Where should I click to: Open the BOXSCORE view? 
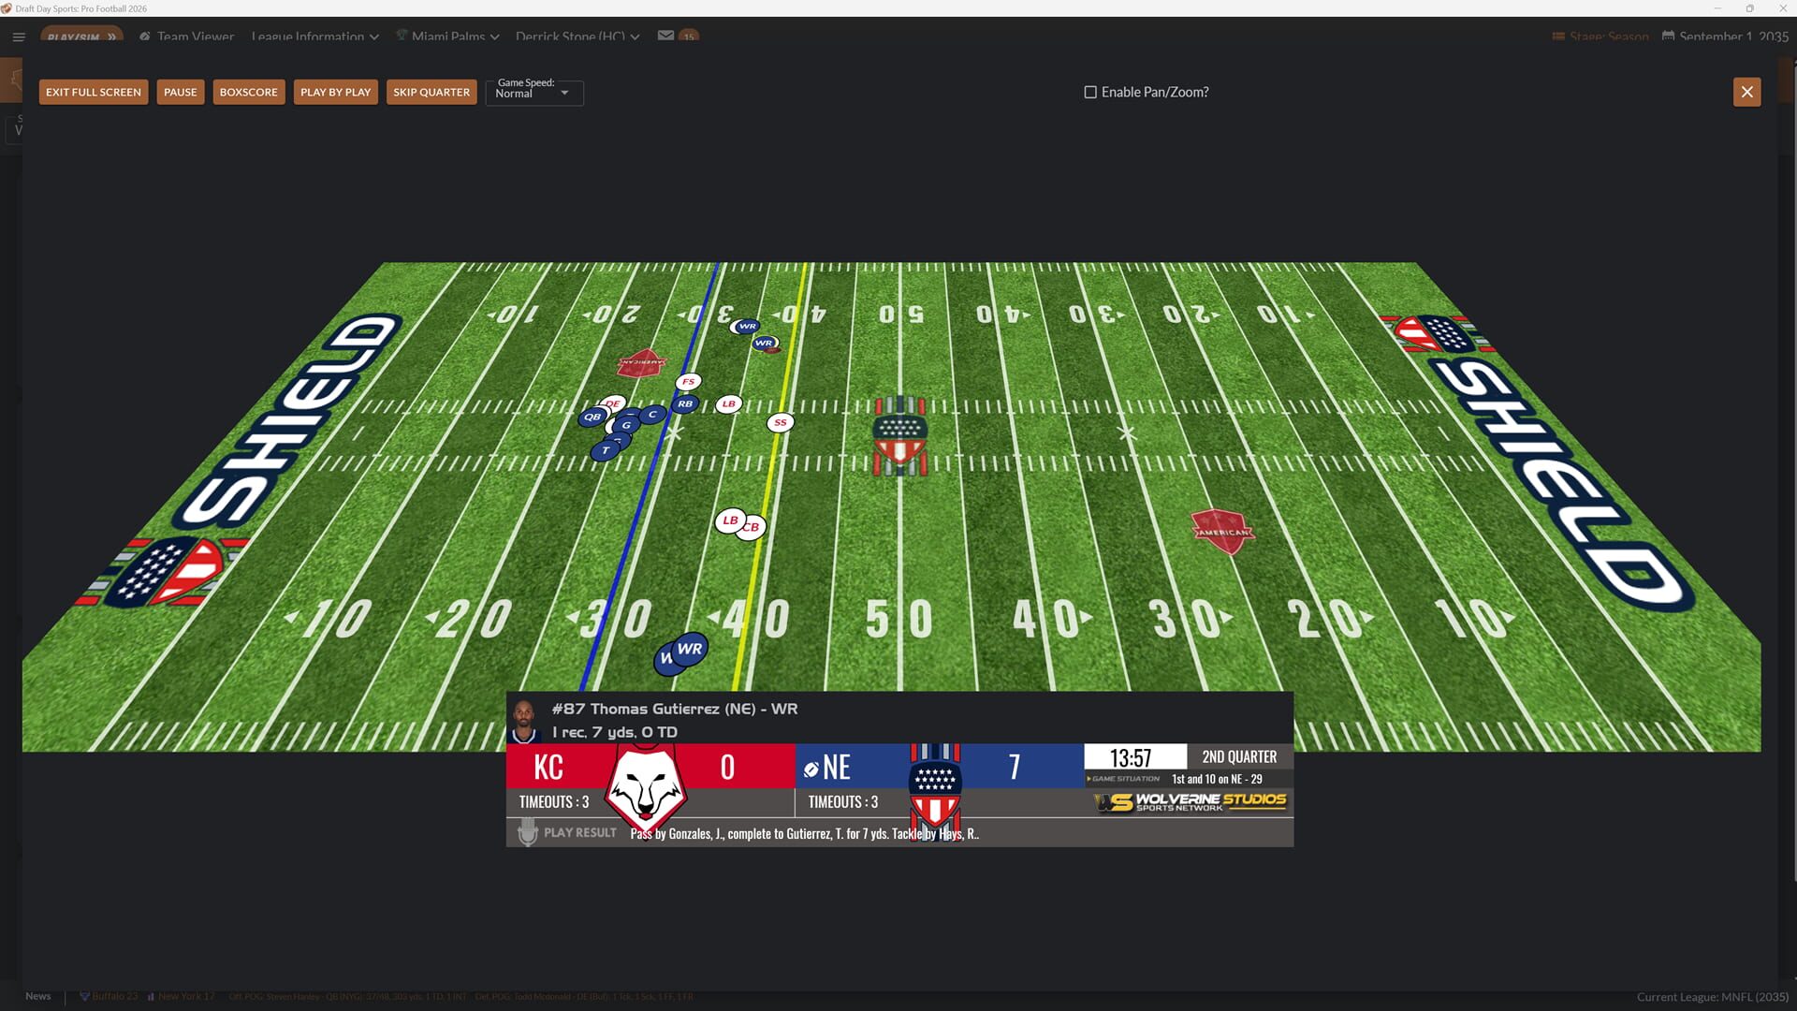click(248, 92)
